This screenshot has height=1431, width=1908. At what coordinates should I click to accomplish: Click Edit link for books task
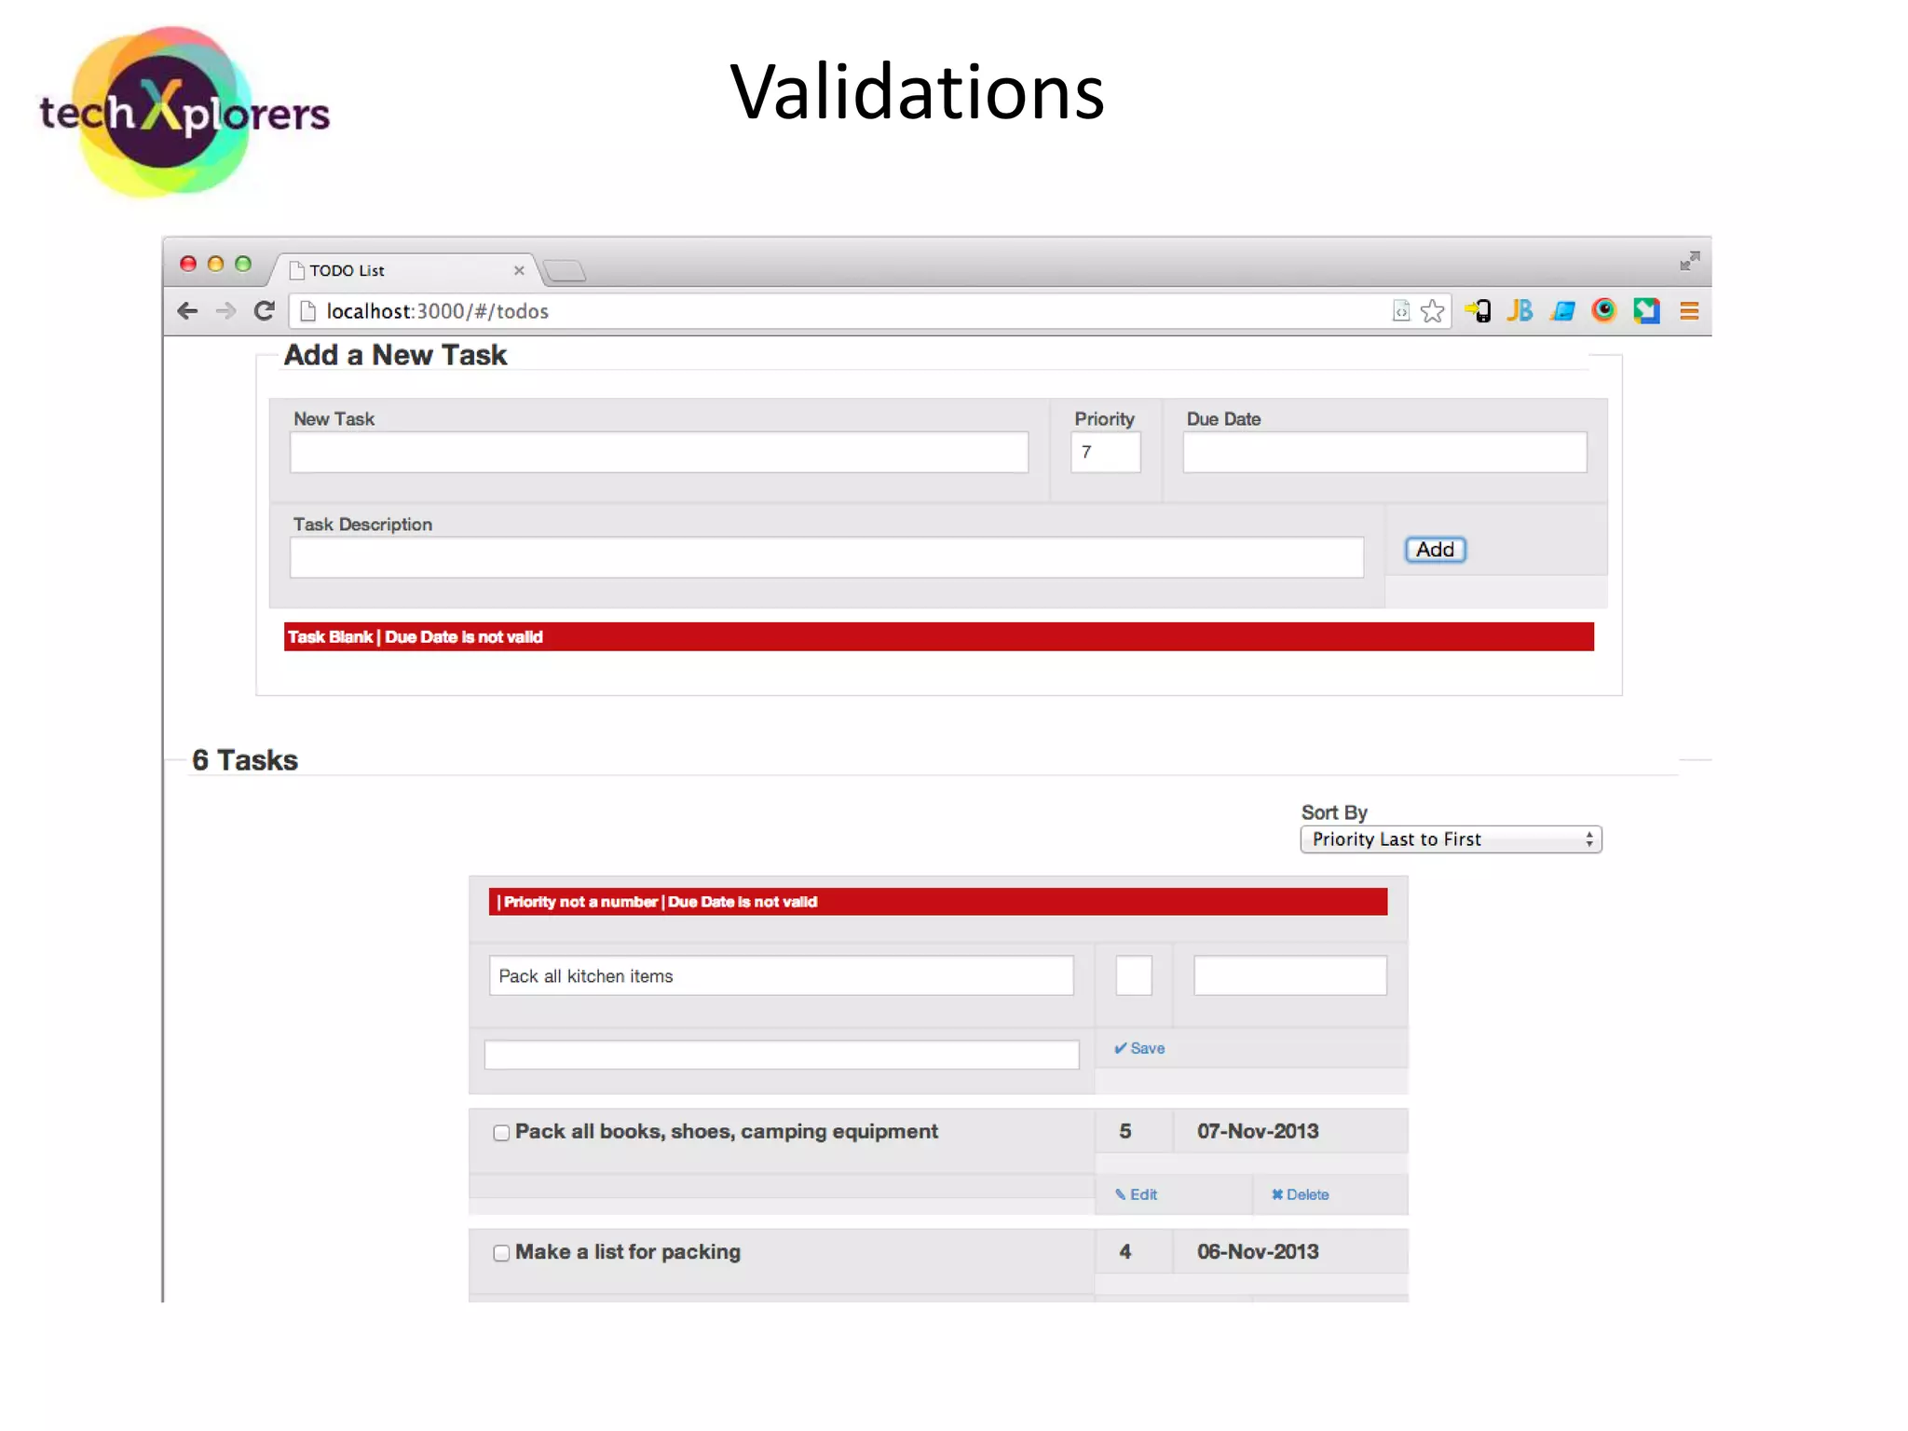pyautogui.click(x=1137, y=1194)
